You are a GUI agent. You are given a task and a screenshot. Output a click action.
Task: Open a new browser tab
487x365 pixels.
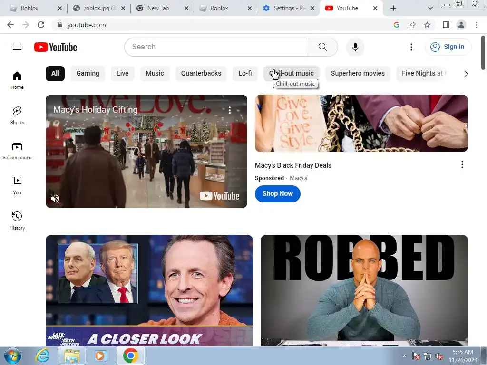click(393, 9)
